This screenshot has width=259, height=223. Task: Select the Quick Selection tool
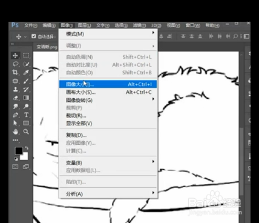(26, 64)
